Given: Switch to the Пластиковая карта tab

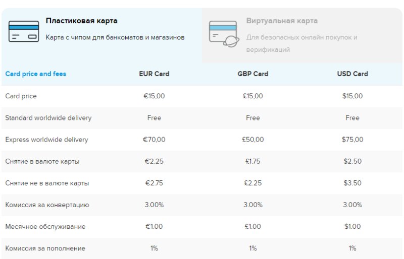Looking at the screenshot, I should click(x=81, y=21).
